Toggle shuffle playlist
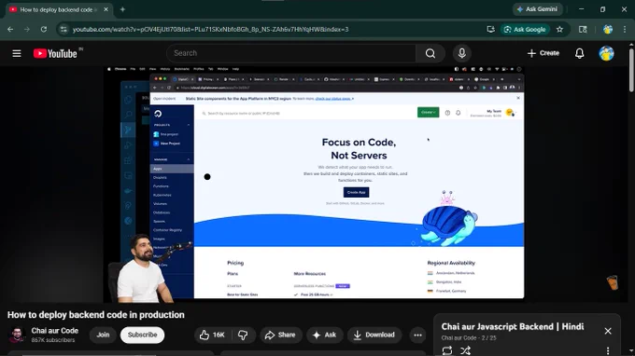 (x=465, y=350)
